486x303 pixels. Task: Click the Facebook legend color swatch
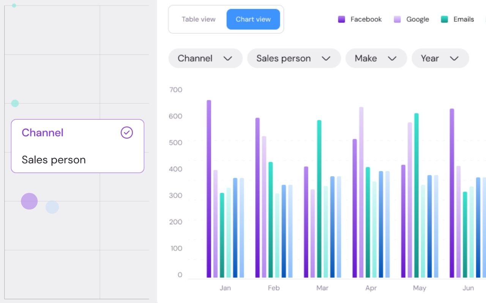[342, 19]
